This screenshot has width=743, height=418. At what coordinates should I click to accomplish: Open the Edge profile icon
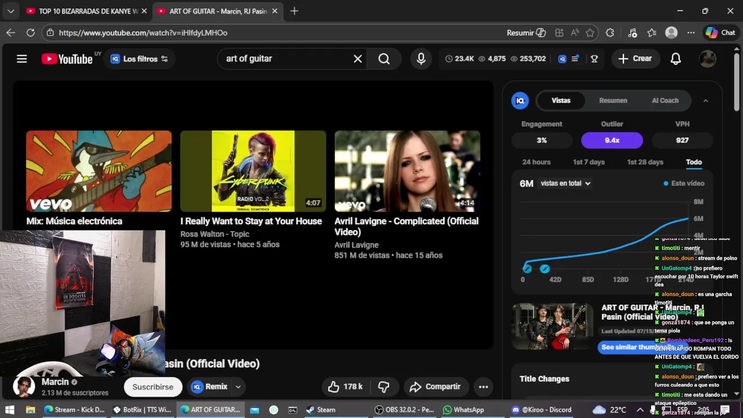coord(672,33)
